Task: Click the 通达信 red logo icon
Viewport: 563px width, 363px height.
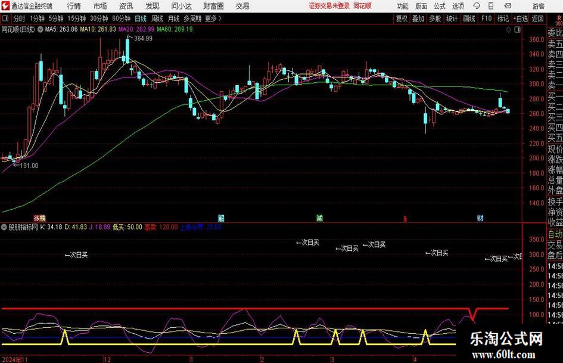Action: point(5,6)
